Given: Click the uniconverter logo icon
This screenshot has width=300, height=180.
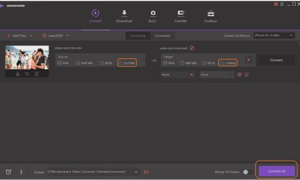Looking at the screenshot, I should tap(2, 6).
